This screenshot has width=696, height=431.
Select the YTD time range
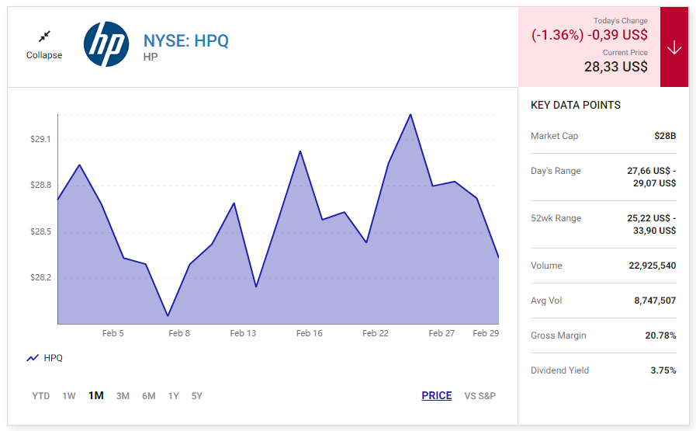pyautogui.click(x=41, y=396)
